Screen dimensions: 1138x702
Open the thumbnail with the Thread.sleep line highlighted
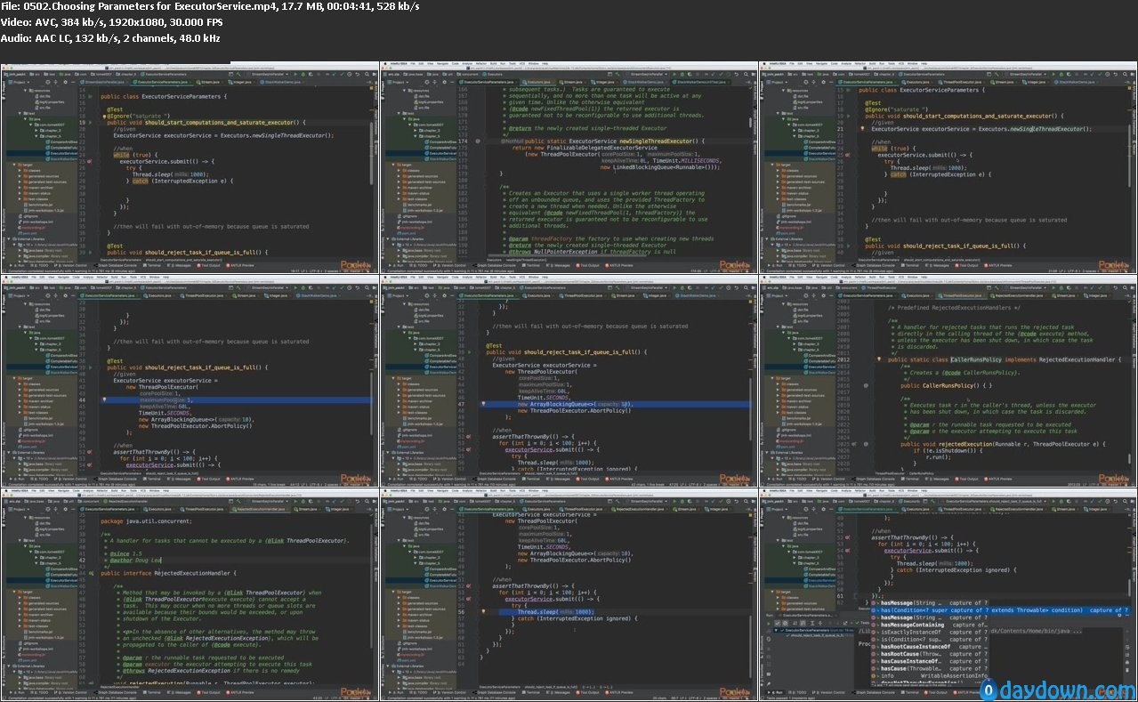pos(569,593)
